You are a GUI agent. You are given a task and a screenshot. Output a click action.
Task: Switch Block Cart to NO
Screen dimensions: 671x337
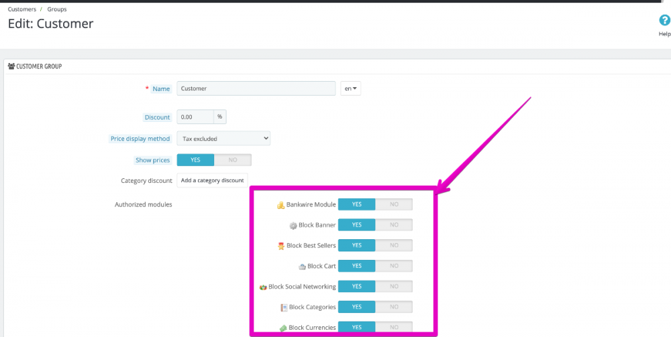pos(394,266)
